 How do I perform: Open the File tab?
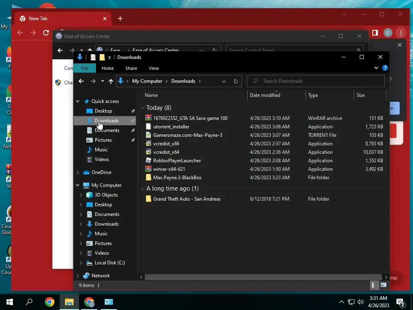tap(85, 68)
